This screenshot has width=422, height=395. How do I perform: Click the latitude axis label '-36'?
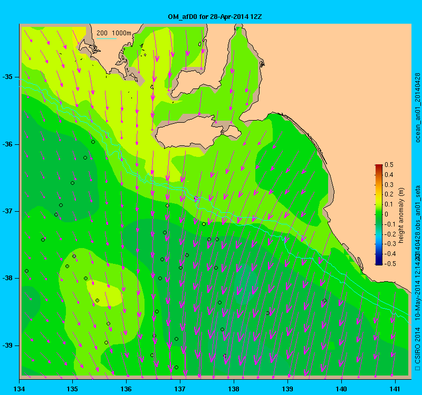7,144
